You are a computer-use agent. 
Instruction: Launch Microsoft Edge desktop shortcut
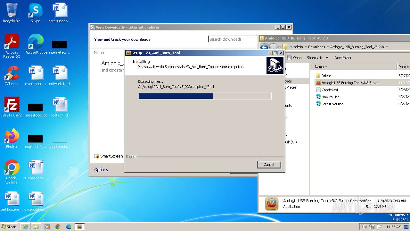click(36, 44)
